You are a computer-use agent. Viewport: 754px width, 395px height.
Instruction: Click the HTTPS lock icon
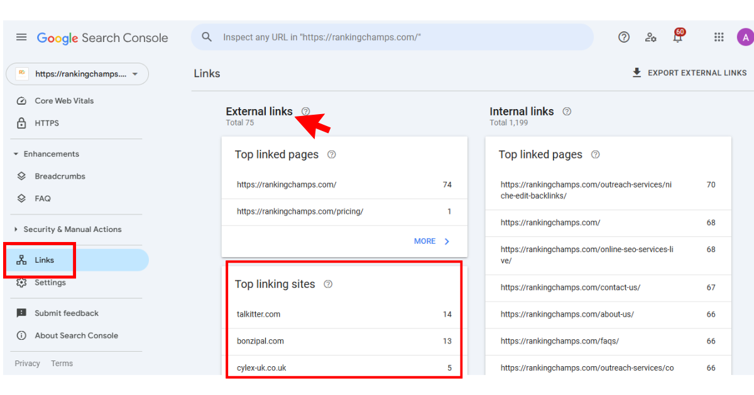click(x=21, y=123)
